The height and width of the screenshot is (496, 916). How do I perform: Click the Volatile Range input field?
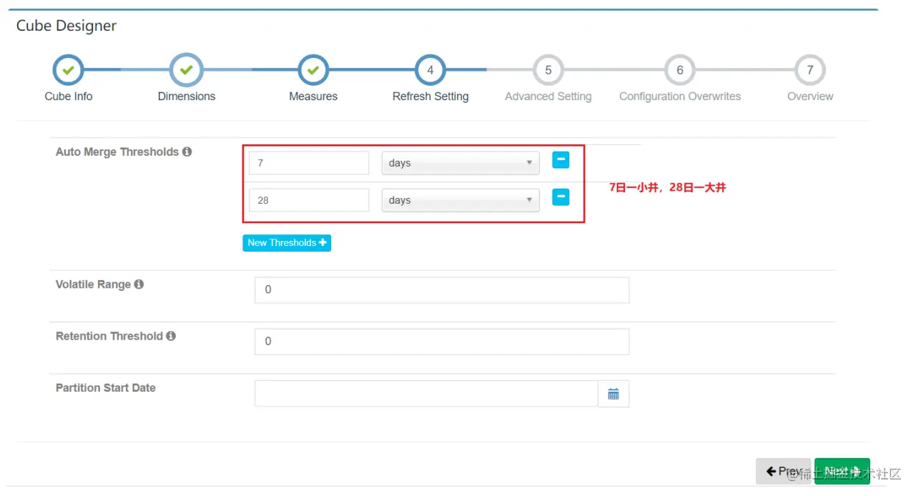coord(442,290)
